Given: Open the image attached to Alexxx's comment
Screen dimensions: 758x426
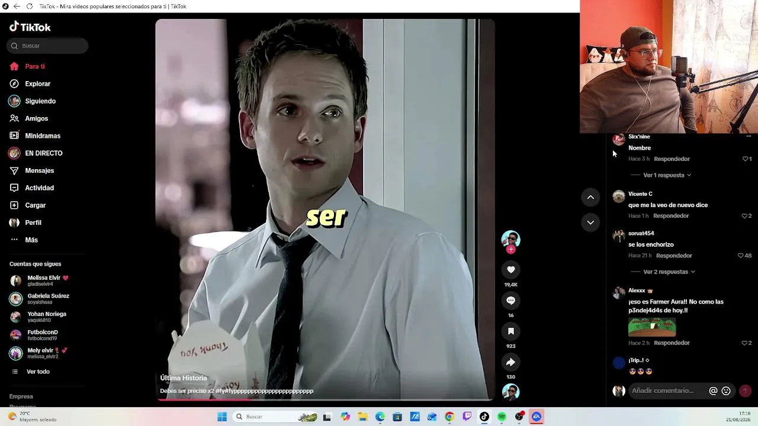Looking at the screenshot, I should (652, 327).
